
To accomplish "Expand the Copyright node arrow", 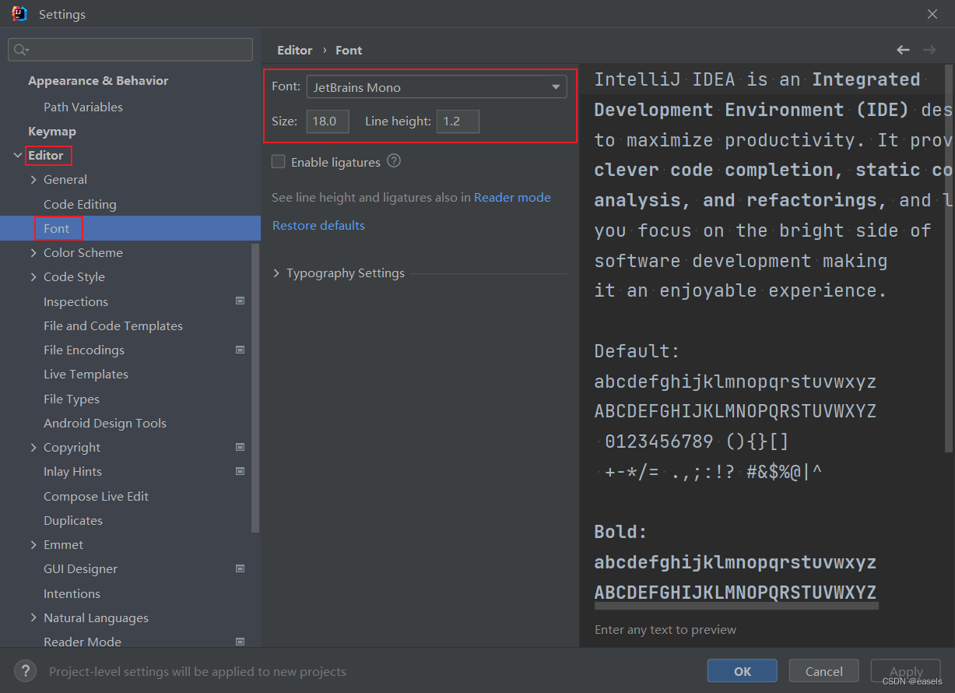I will click(x=33, y=448).
